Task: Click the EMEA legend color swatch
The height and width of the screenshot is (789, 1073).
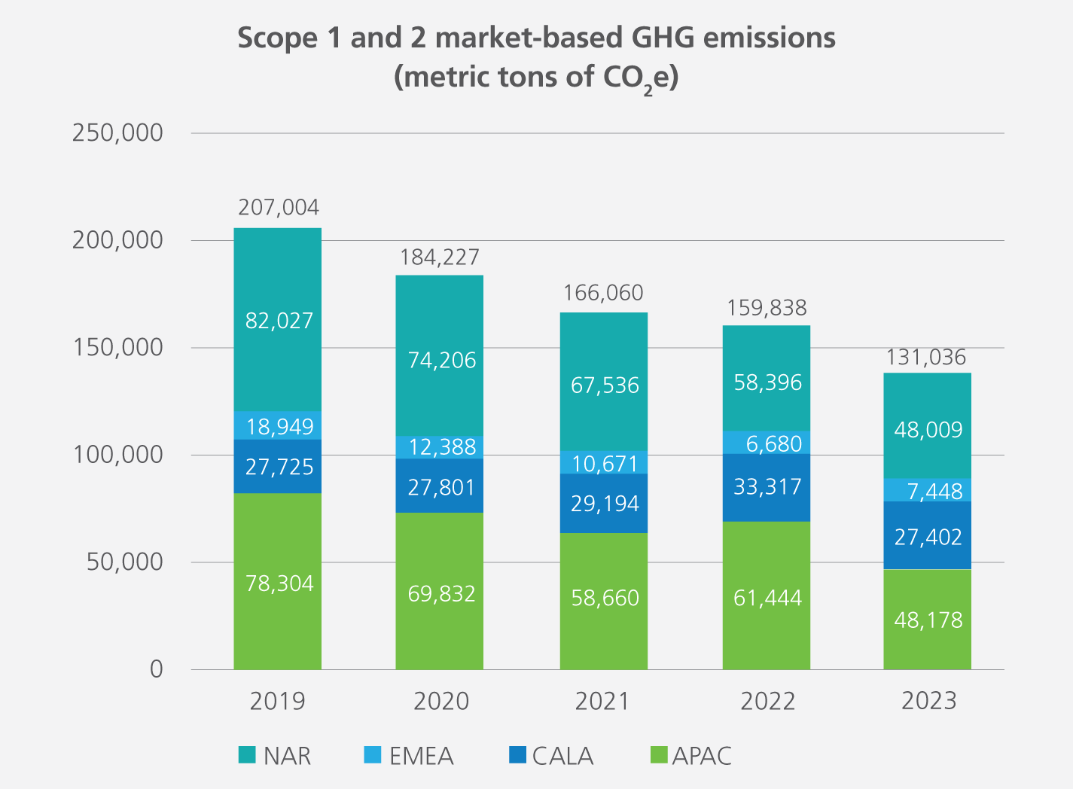Action: [373, 754]
